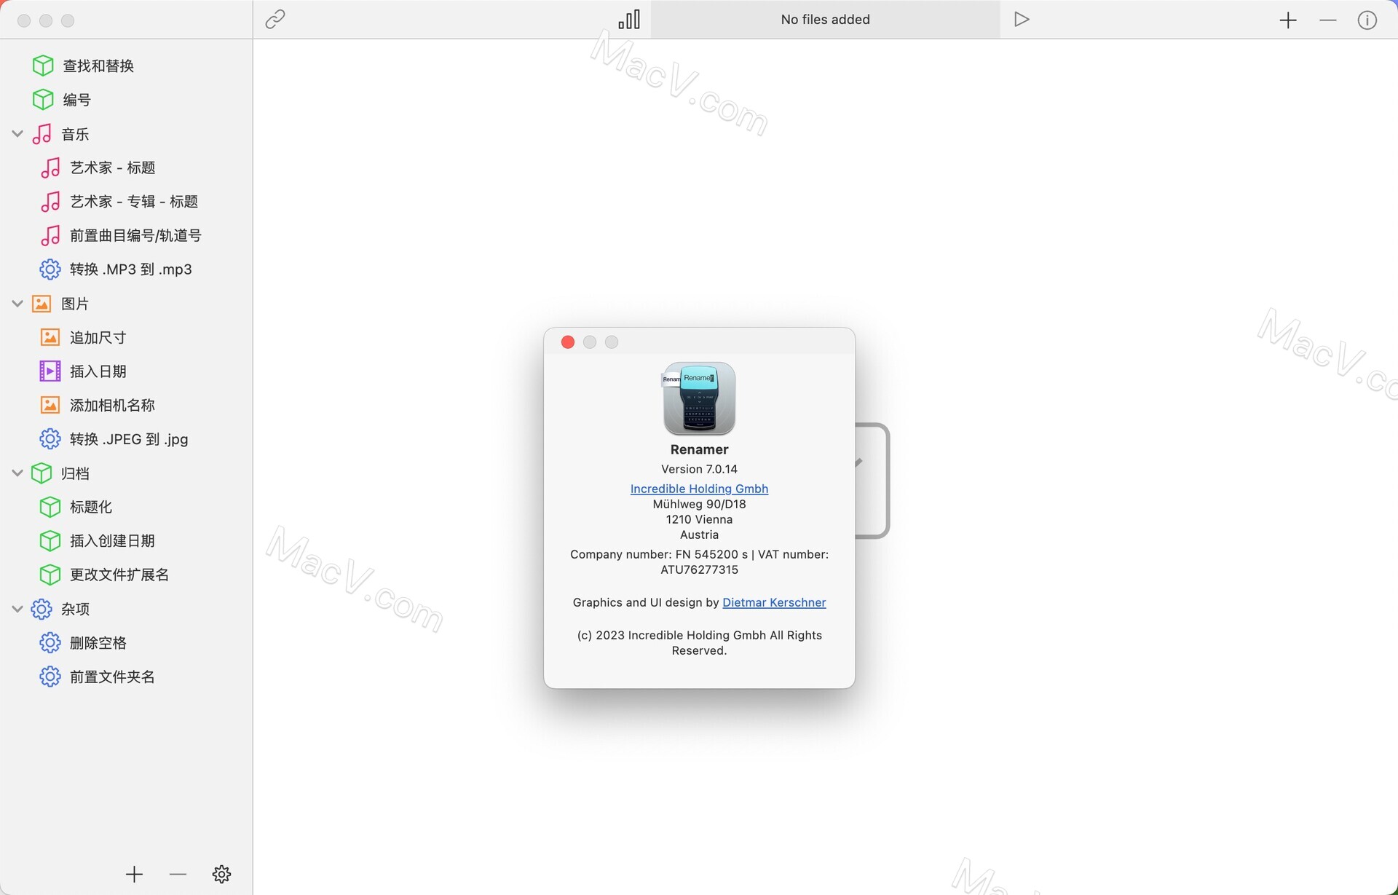This screenshot has width=1398, height=895.
Task: Click gear icon for 转换 .JPEG 到 .jpg
Action: 50,439
